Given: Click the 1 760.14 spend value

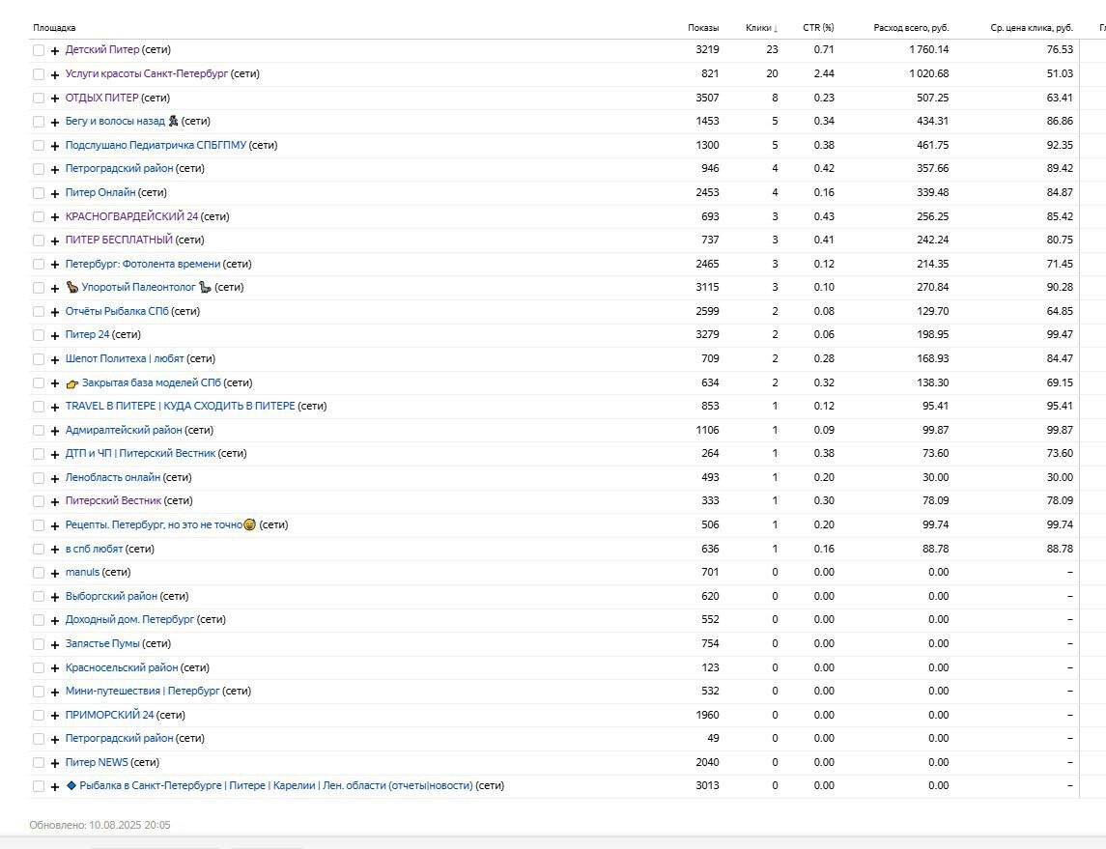Looking at the screenshot, I should (x=929, y=49).
